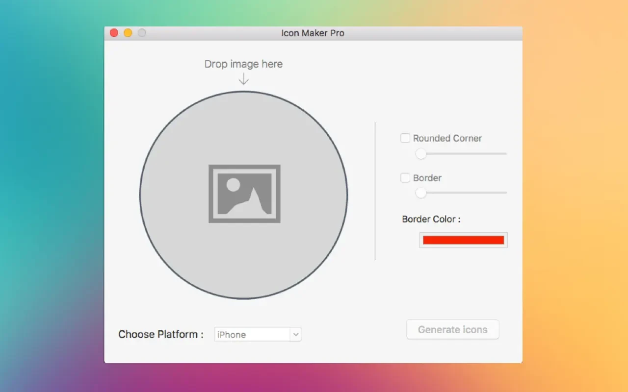Click the Icon Maker Pro title bar
Image resolution: width=628 pixels, height=392 pixels.
pos(314,33)
